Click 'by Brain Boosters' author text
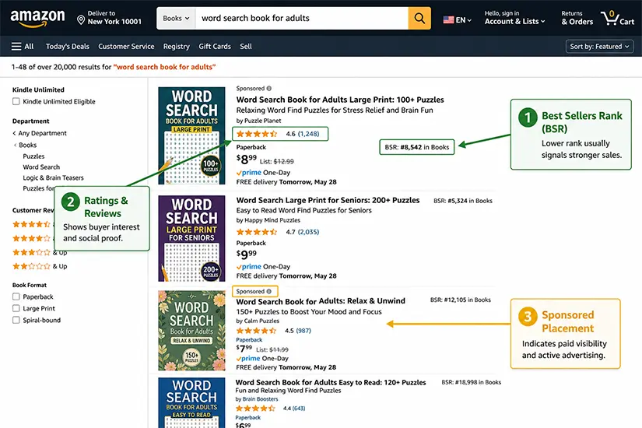 click(257, 399)
